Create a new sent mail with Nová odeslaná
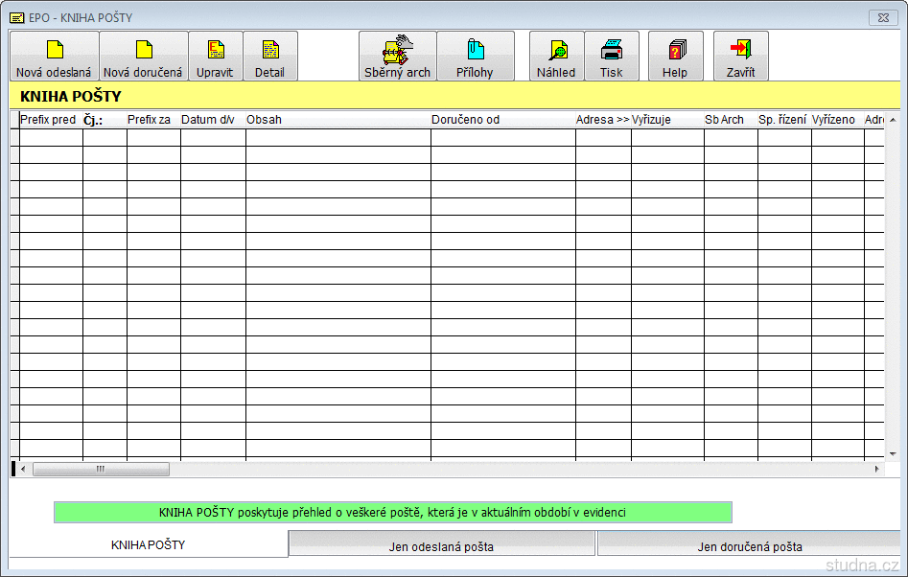 pos(54,57)
